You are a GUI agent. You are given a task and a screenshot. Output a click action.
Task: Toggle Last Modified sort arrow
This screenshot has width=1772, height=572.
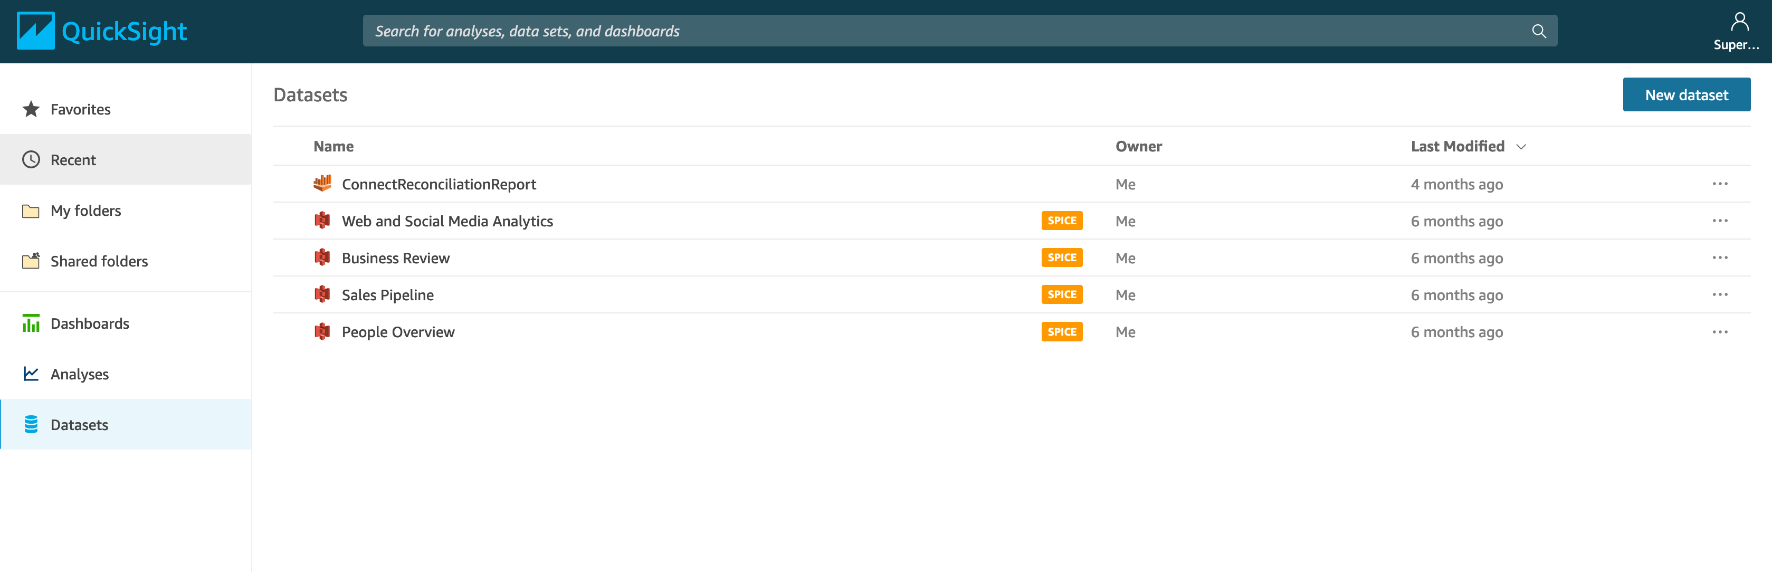1521,147
